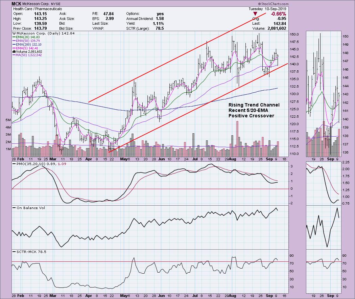Click the 5M volume axis label
Screen dimensions: 355x299
pyautogui.click(x=8, y=120)
